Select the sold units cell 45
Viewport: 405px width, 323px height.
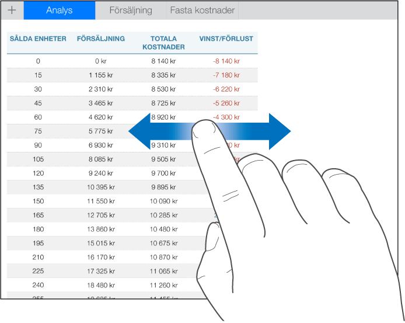[38, 103]
